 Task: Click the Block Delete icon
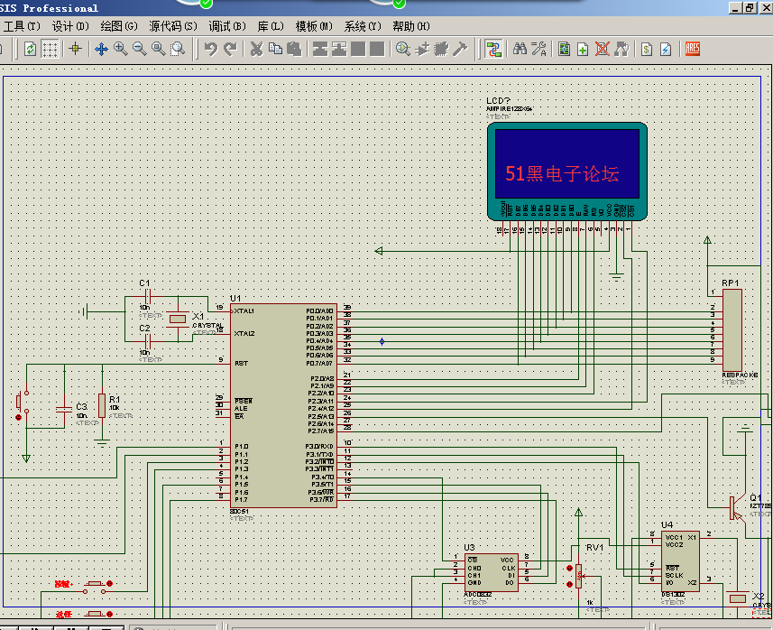pos(377,49)
